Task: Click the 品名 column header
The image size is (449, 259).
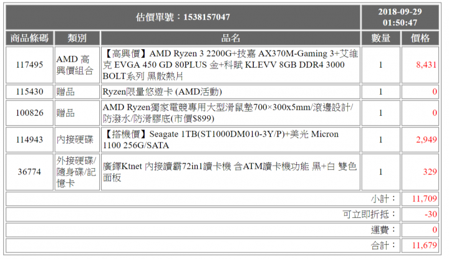Action: pos(231,38)
